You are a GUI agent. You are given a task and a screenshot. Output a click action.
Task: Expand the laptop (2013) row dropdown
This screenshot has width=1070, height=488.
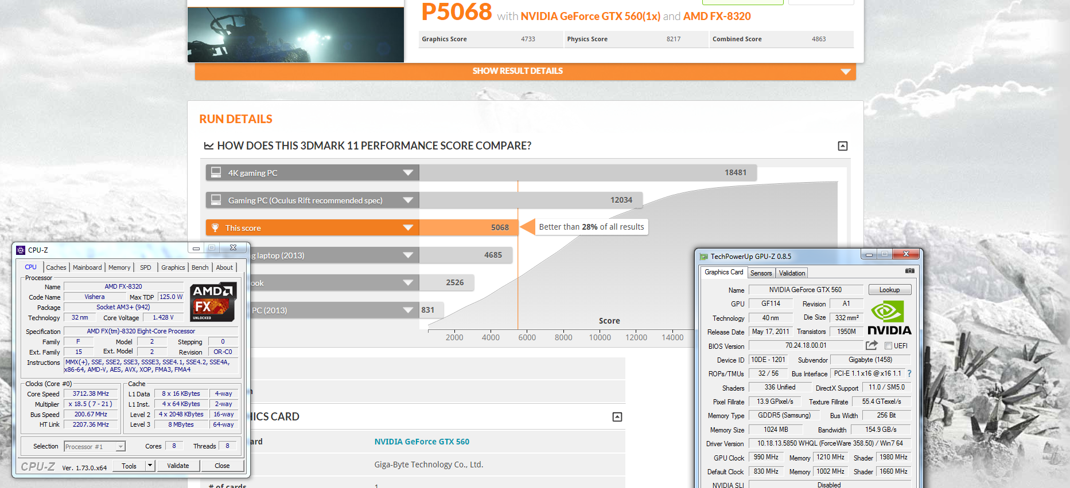[408, 255]
